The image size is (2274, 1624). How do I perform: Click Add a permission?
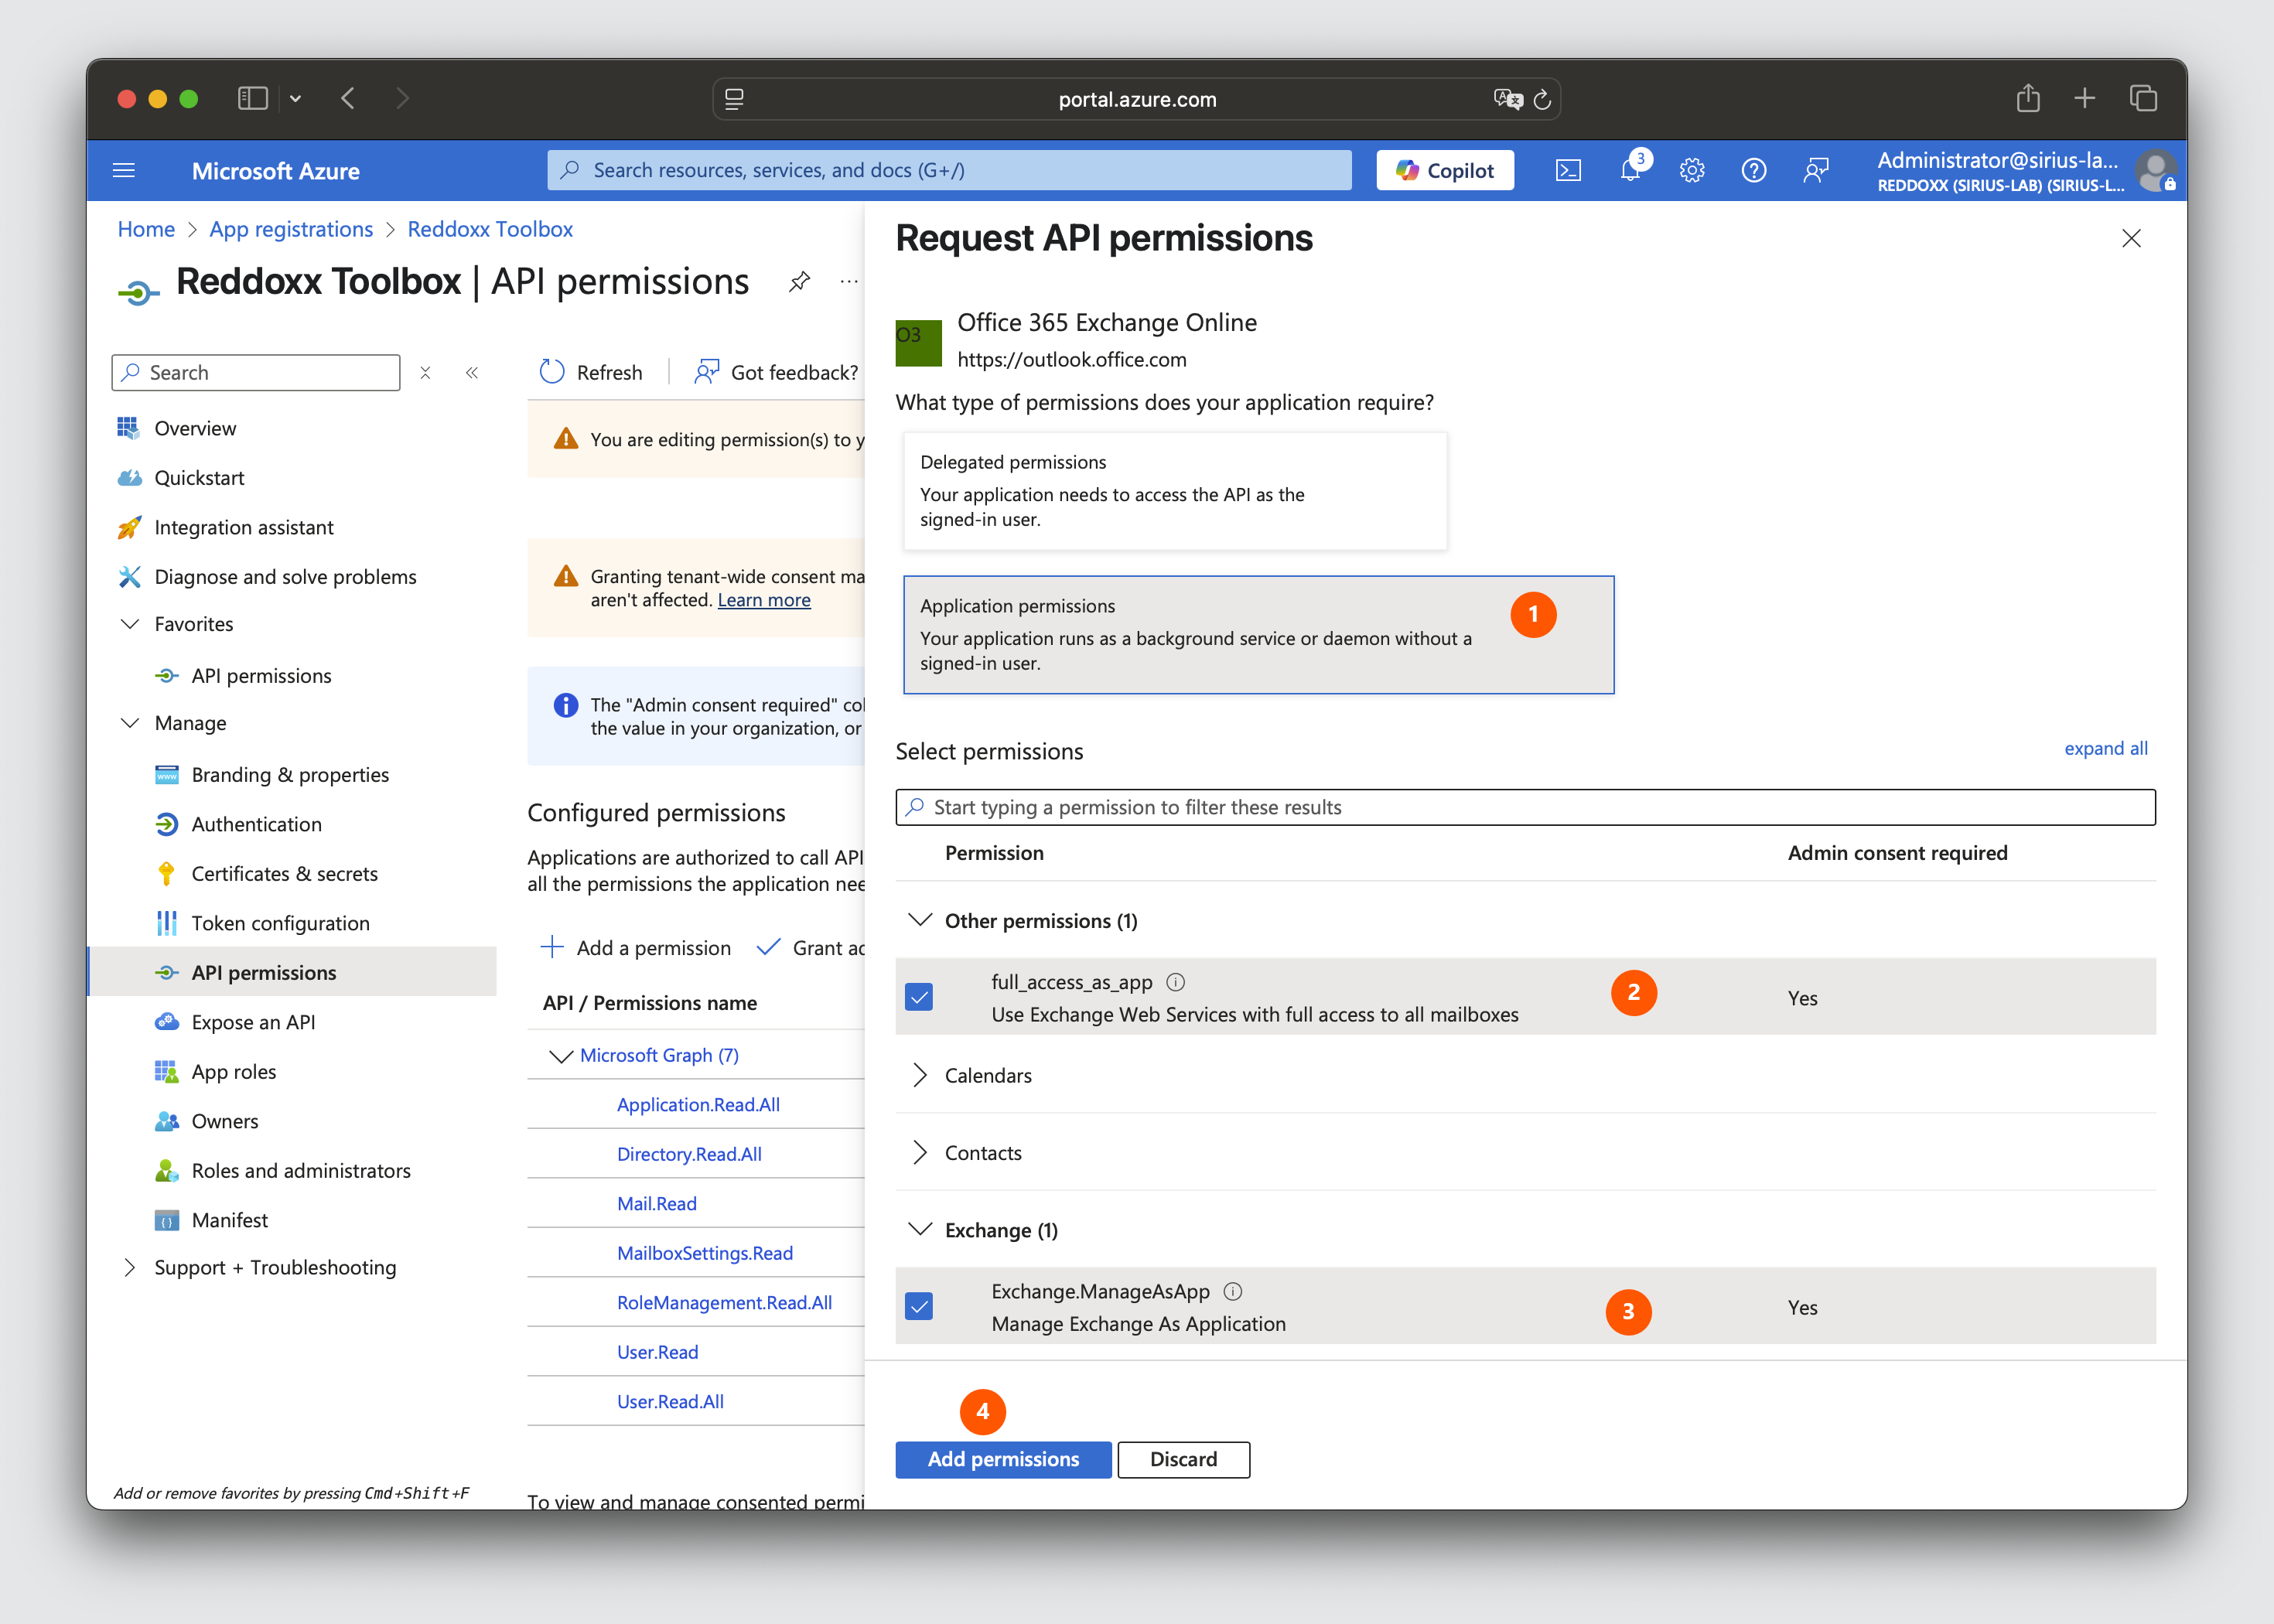point(636,947)
